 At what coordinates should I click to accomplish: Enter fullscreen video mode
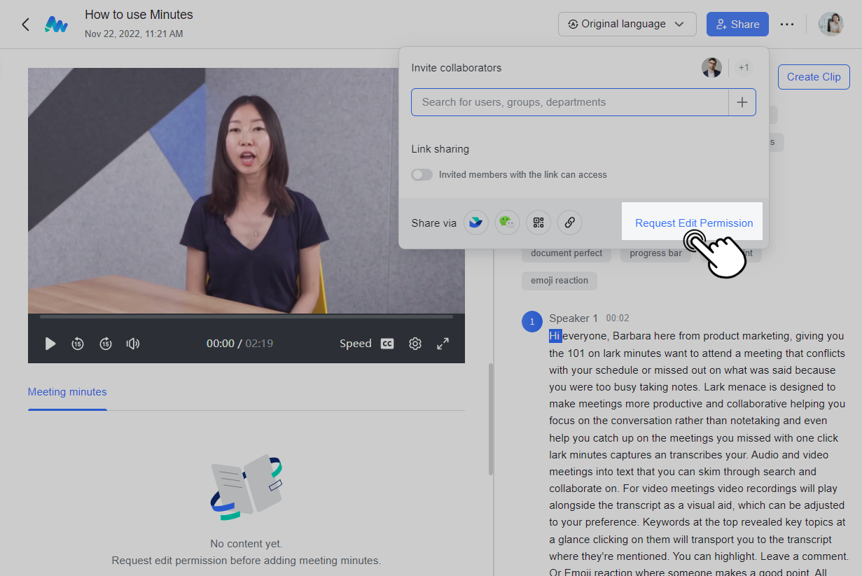[443, 344]
